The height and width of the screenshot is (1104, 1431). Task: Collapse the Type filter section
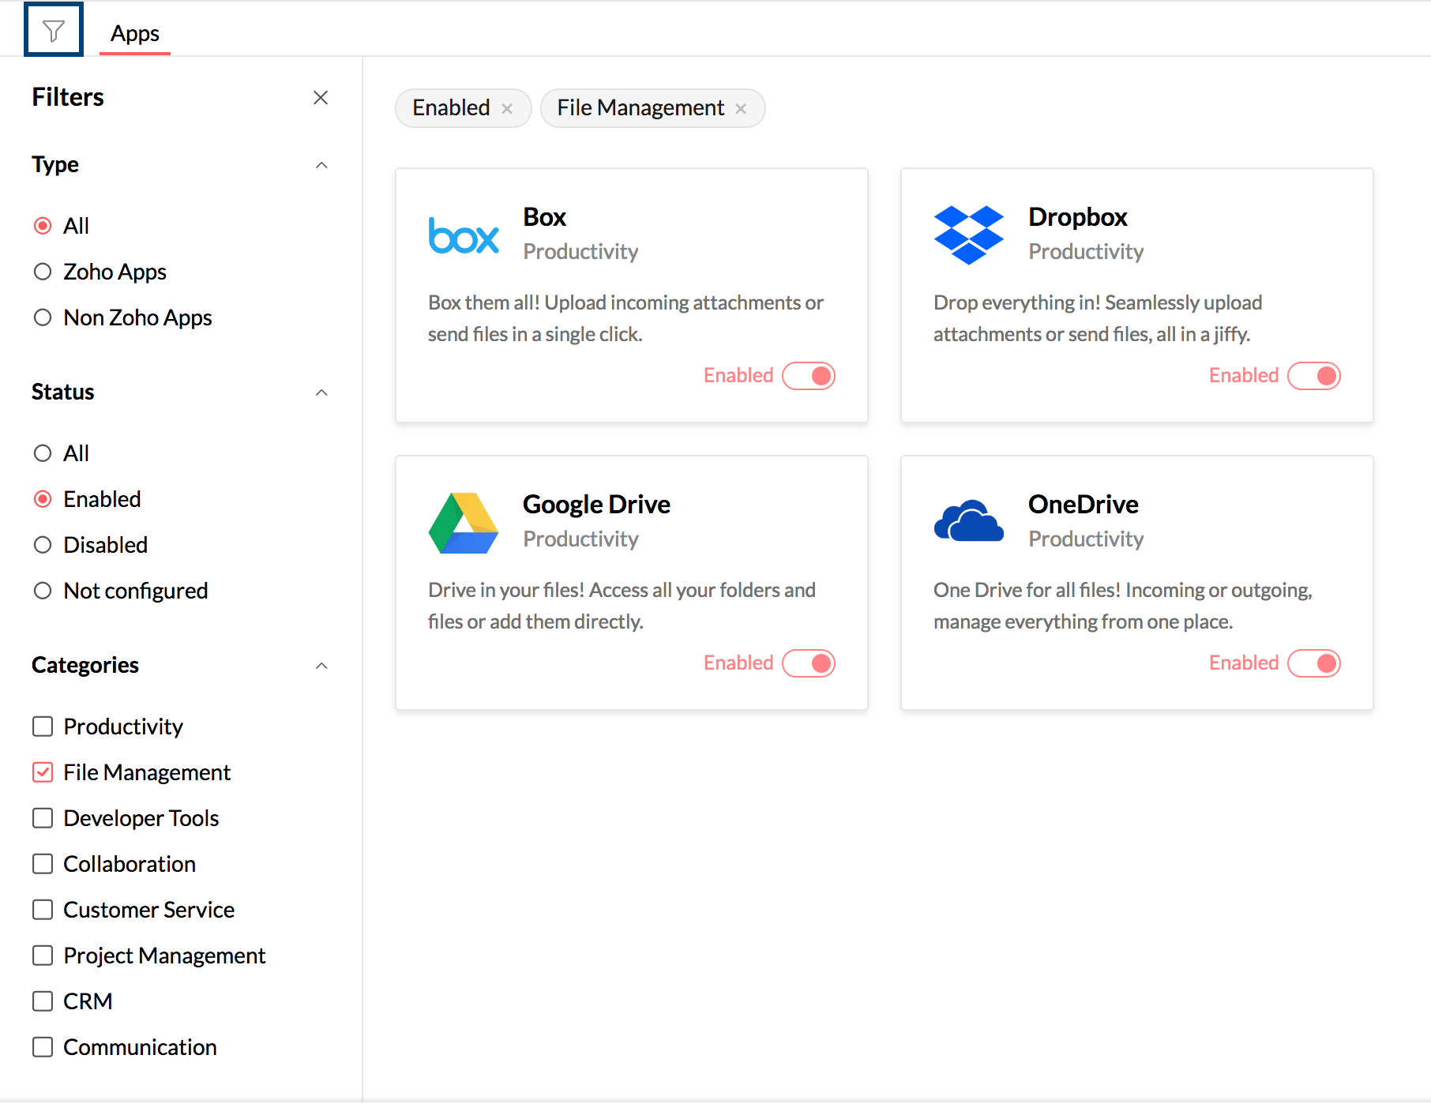(321, 165)
